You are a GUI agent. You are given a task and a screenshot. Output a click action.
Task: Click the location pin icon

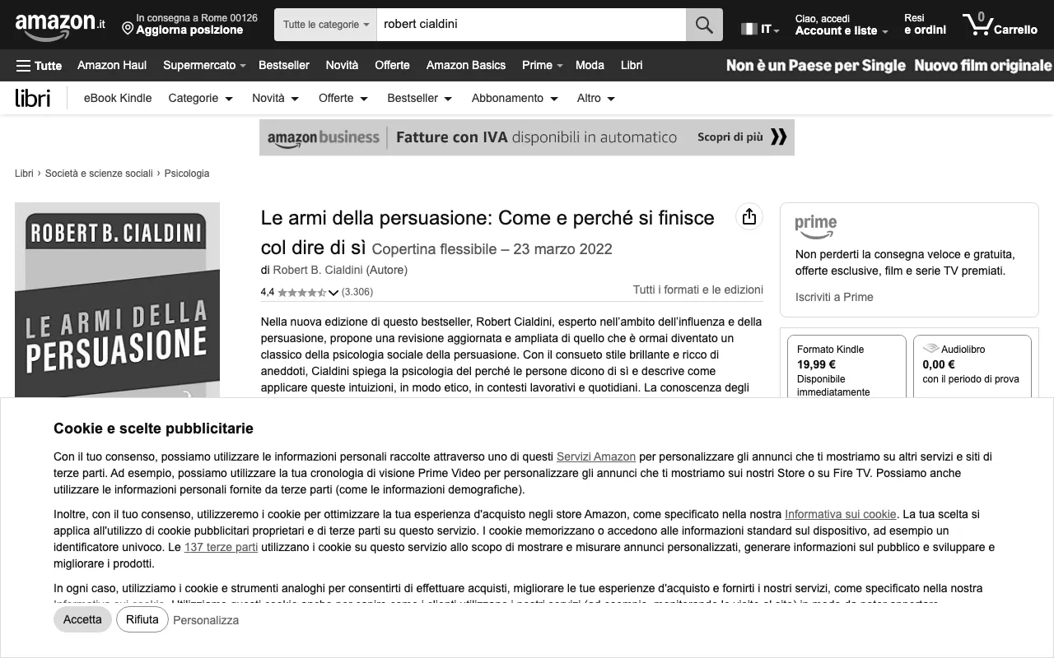(x=128, y=30)
